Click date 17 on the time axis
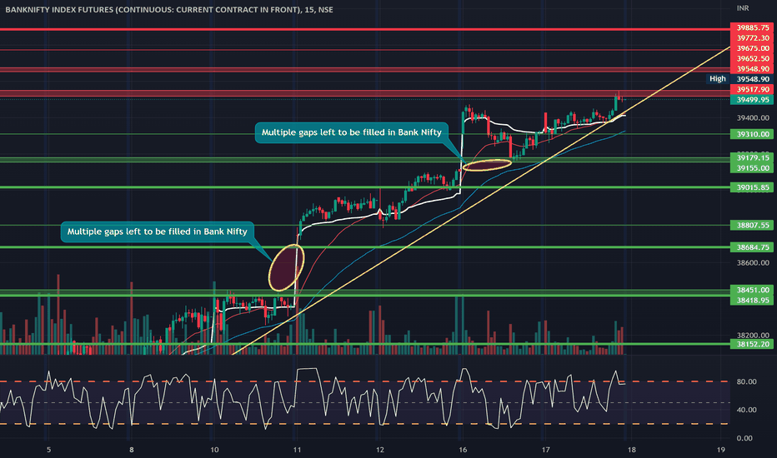Image resolution: width=777 pixels, height=458 pixels. coord(545,450)
